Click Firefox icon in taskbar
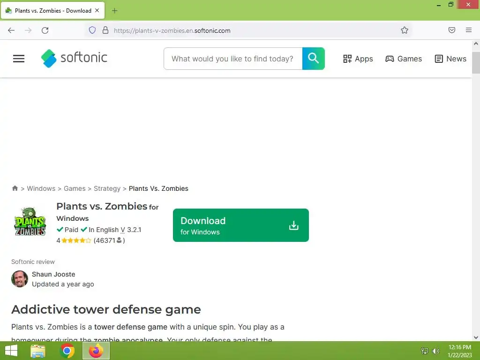480x360 pixels. (x=96, y=351)
